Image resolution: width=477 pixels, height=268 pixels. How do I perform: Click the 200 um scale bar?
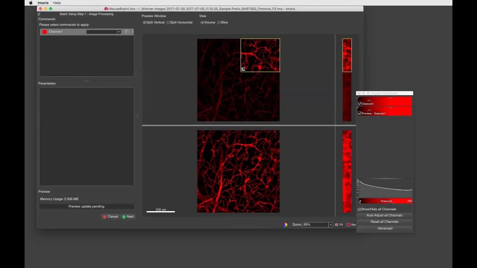(x=161, y=210)
